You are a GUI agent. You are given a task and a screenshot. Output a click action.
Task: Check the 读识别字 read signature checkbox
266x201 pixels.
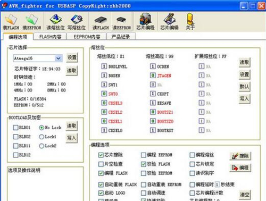[192, 173]
